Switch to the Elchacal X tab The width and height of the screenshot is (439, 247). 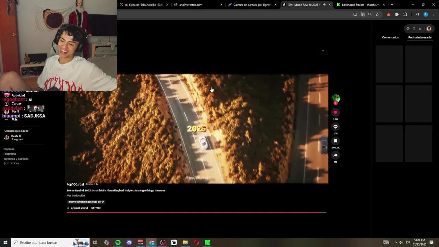coord(144,5)
